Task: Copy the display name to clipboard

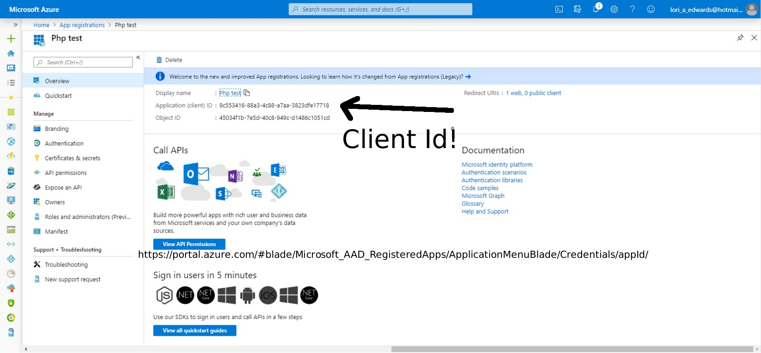Action: (247, 93)
